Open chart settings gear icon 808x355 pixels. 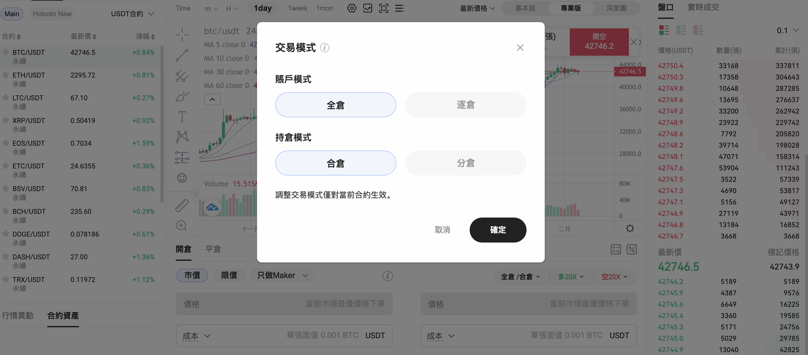point(352,8)
